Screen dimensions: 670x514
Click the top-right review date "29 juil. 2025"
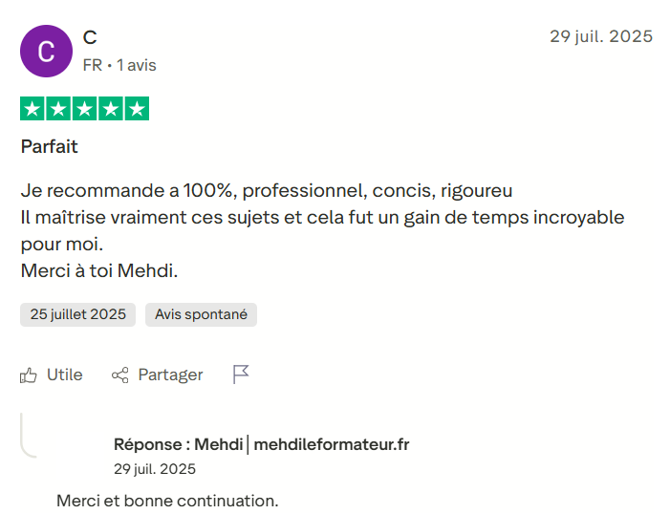coord(601,37)
